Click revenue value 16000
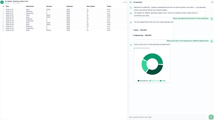The height and width of the screenshot is (120, 214). point(48,25)
